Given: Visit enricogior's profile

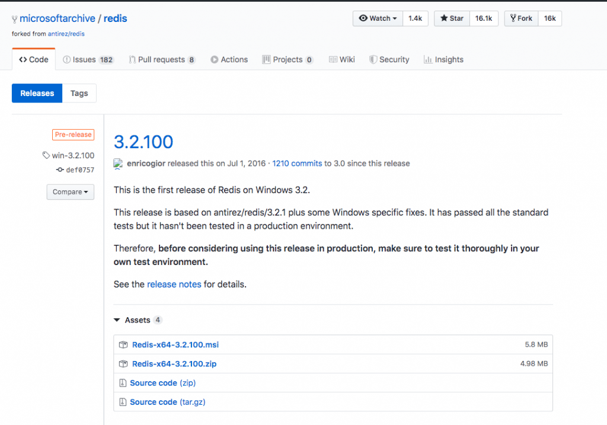Looking at the screenshot, I should tap(146, 164).
